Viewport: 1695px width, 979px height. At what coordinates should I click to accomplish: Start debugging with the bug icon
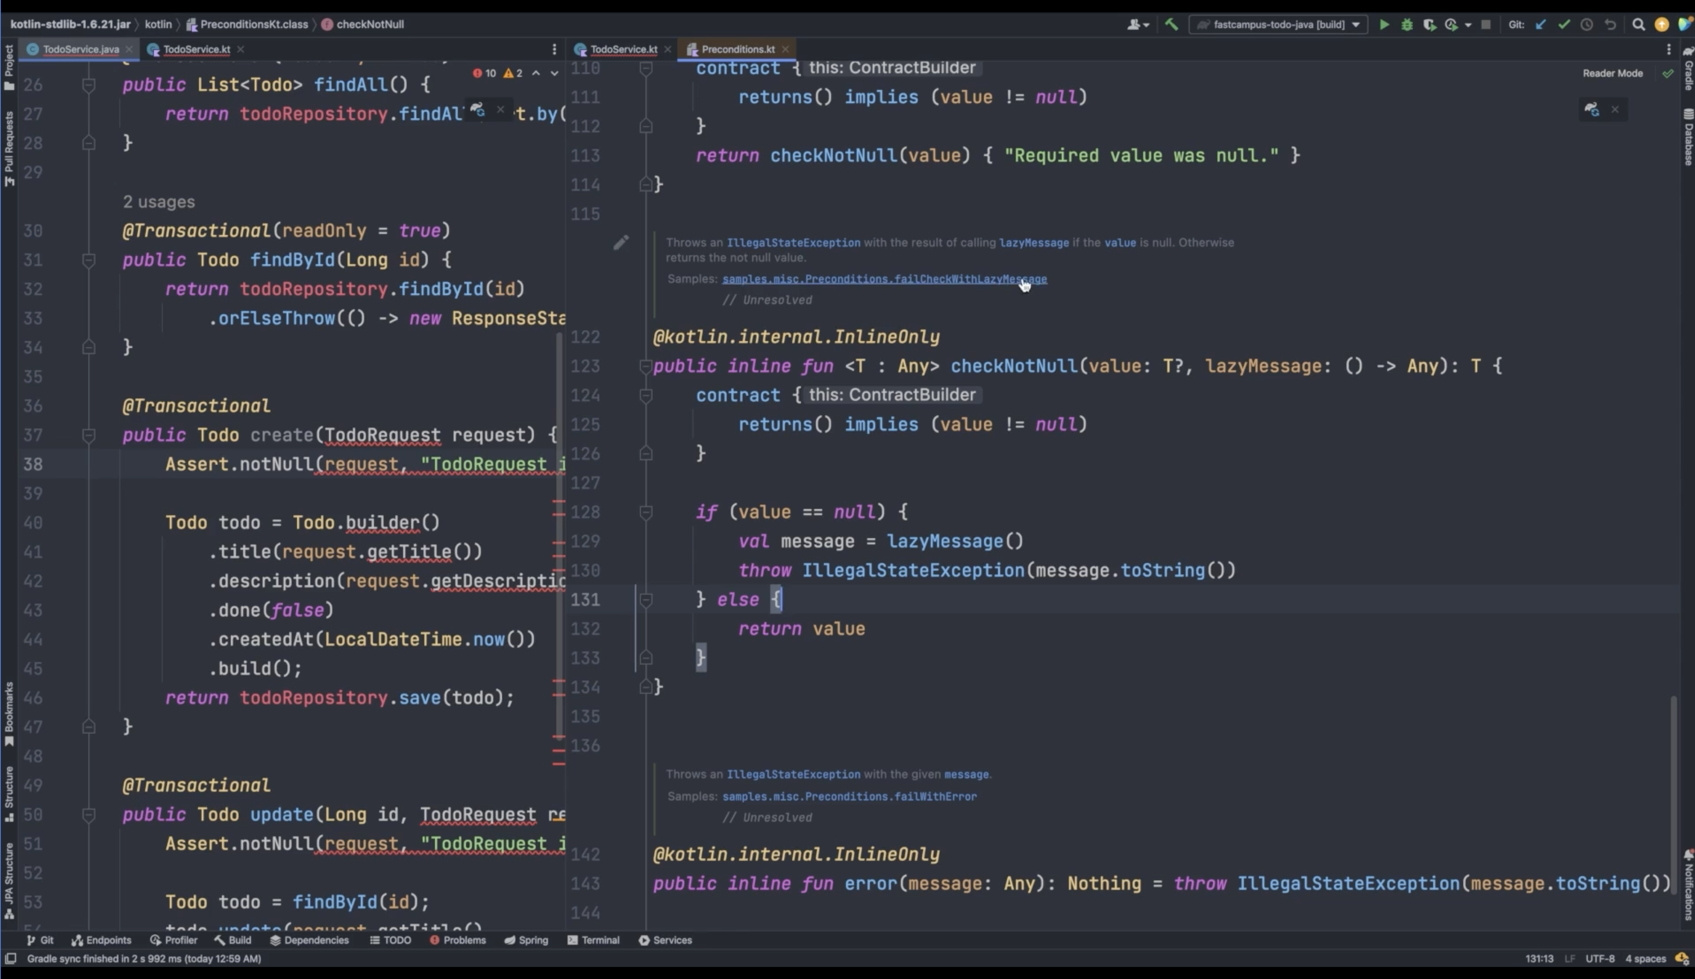click(x=1407, y=25)
